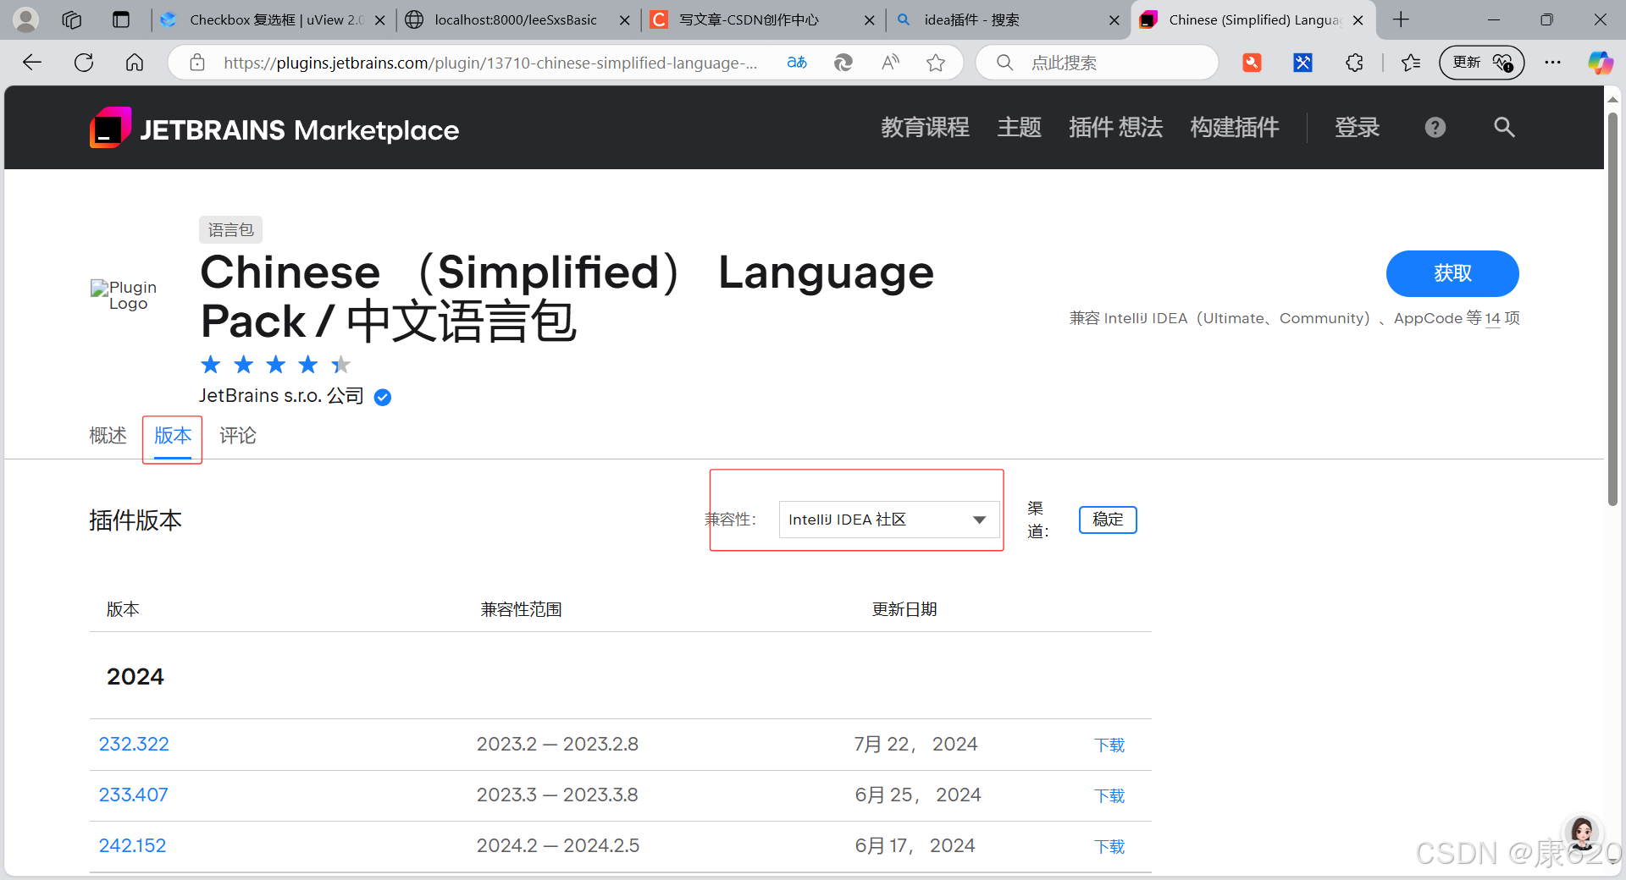The height and width of the screenshot is (880, 1626).
Task: Click the Plugin Logo image
Action: pos(124,295)
